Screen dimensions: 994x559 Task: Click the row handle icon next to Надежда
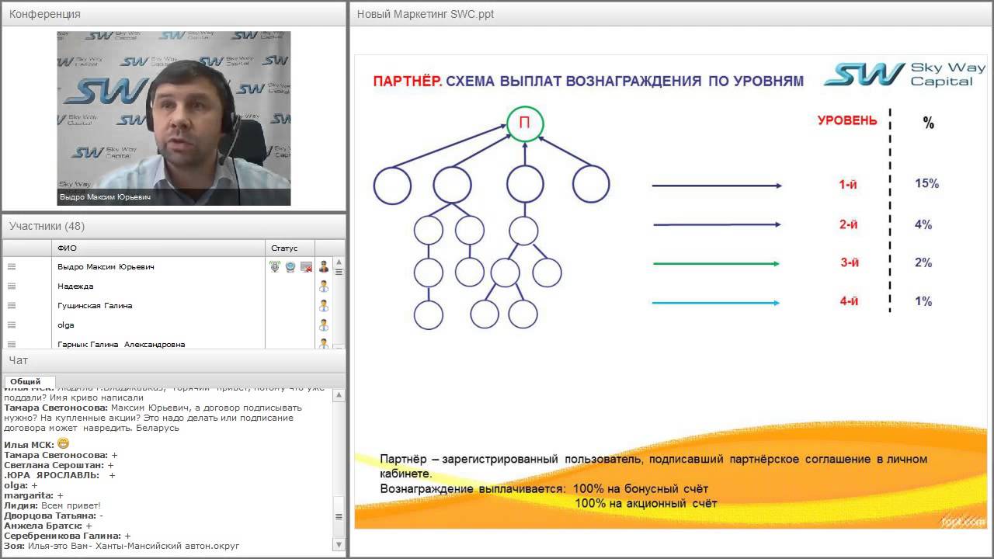tap(12, 286)
